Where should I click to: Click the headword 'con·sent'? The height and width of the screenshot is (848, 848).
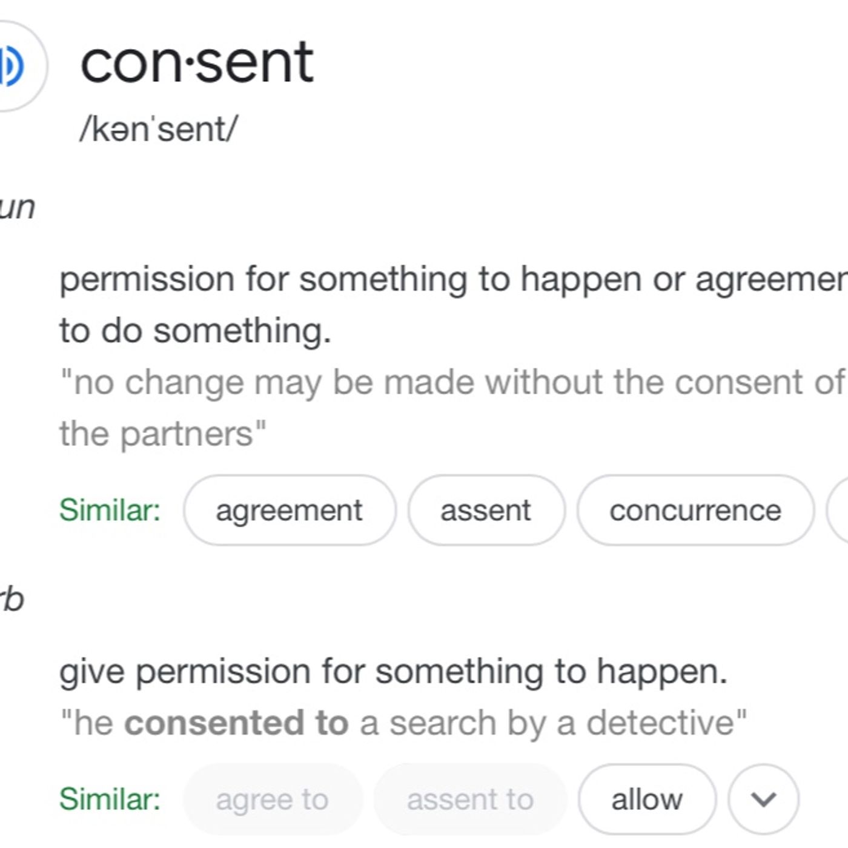pyautogui.click(x=197, y=62)
